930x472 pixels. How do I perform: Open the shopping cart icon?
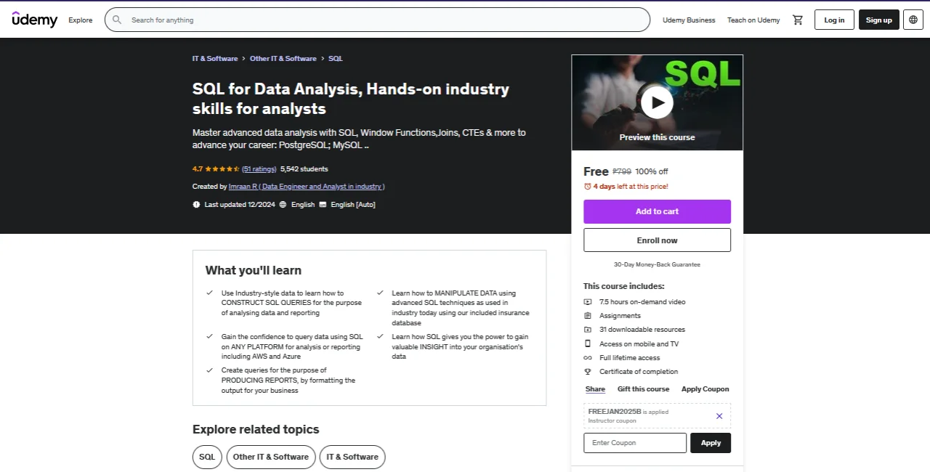798,20
